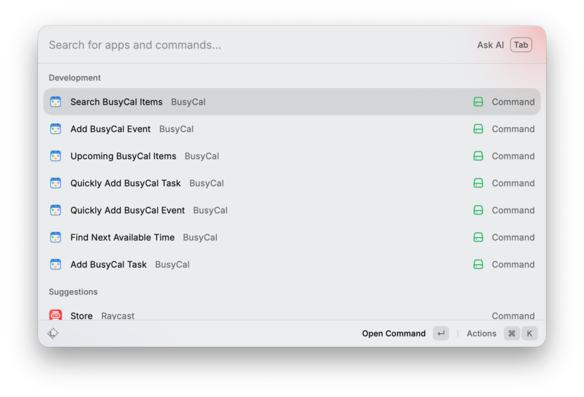
Task: Select the "Quickly Add BusyCal Event" command
Action: coord(127,210)
